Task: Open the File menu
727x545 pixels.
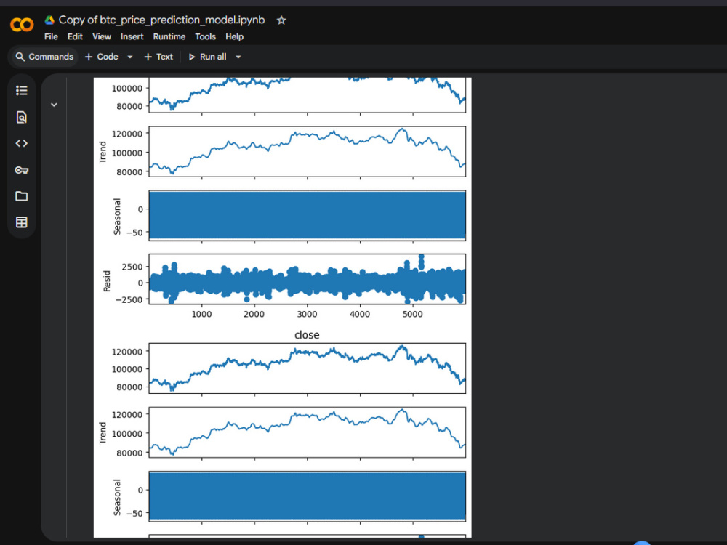Action: click(x=51, y=36)
